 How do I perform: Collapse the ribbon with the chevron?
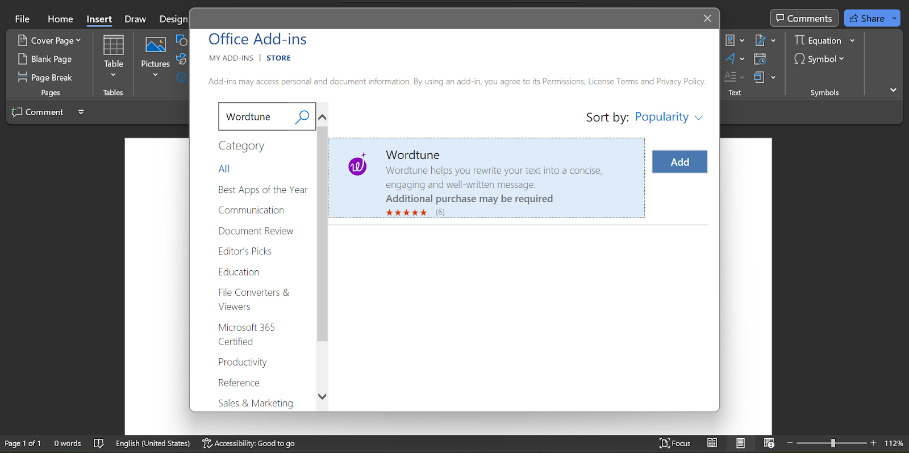click(893, 90)
